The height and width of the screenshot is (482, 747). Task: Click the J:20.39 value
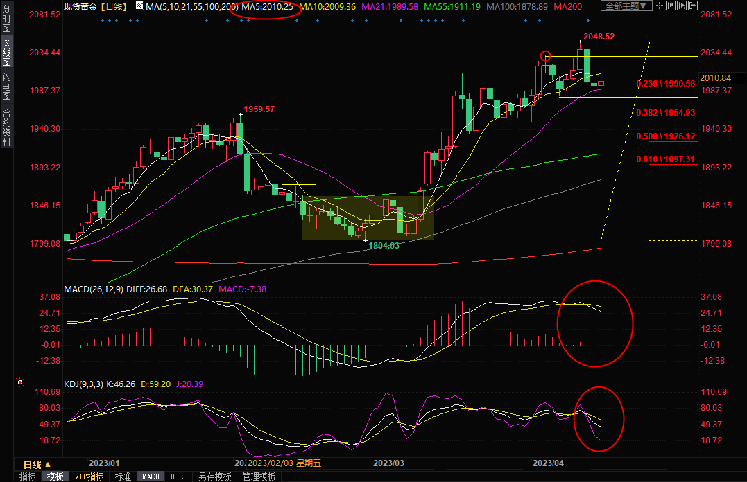pos(189,384)
